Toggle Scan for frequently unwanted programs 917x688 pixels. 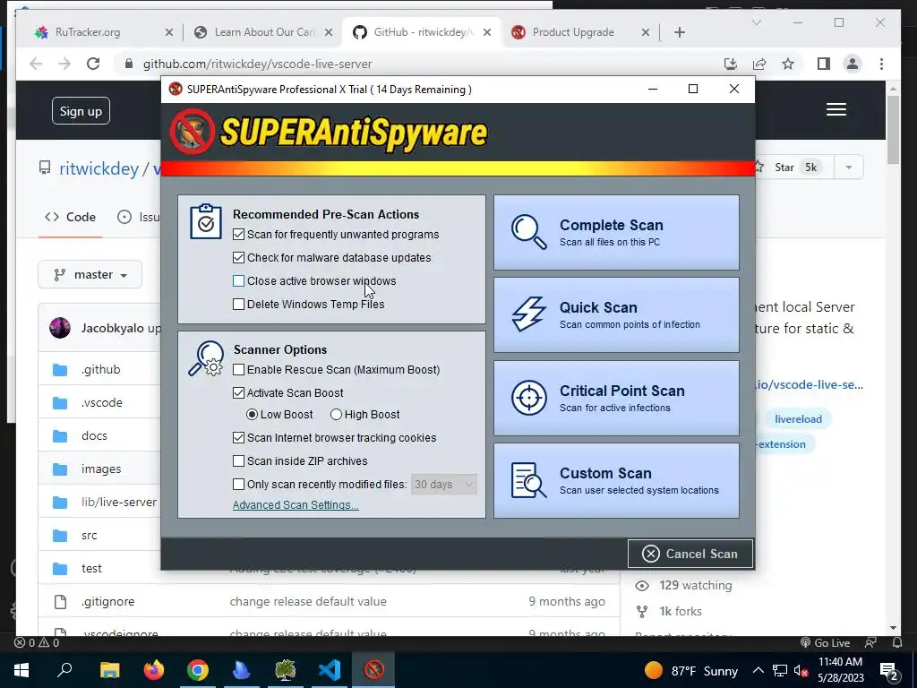238,235
